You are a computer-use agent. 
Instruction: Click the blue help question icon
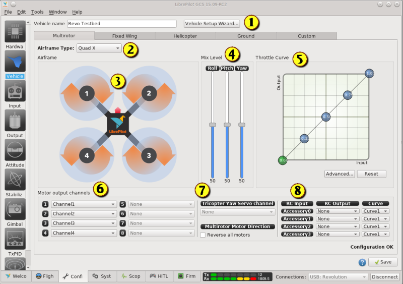pyautogui.click(x=362, y=262)
